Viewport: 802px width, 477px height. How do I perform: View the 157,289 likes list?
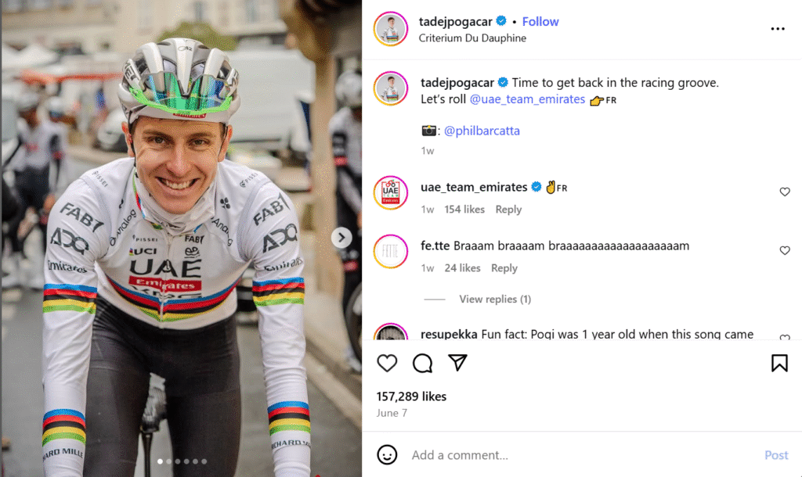pyautogui.click(x=411, y=396)
